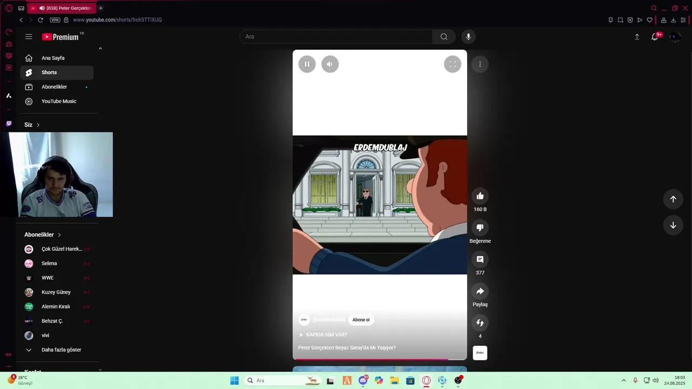Like the Short with thumbs up
This screenshot has height=389, width=692.
point(480,196)
